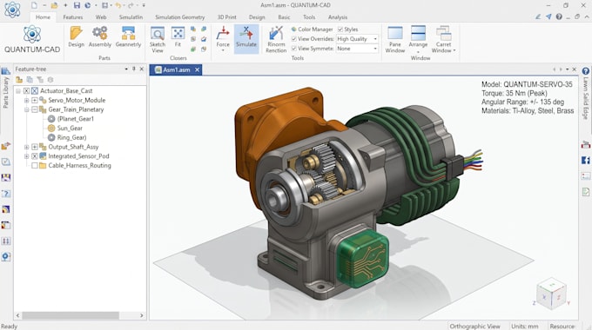This screenshot has width=592, height=330.
Task: Uncheck the View Overrides checkbox
Action: pyautogui.click(x=294, y=39)
